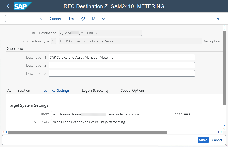Click the RFC Destination name field

pos(100,33)
